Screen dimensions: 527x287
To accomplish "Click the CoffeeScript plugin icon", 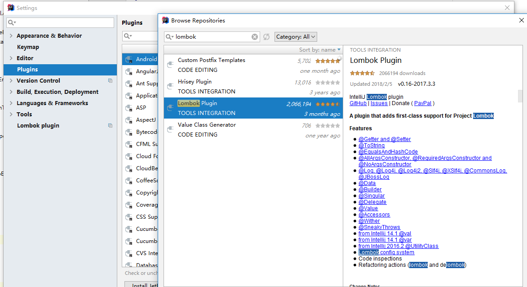I will [x=129, y=181].
